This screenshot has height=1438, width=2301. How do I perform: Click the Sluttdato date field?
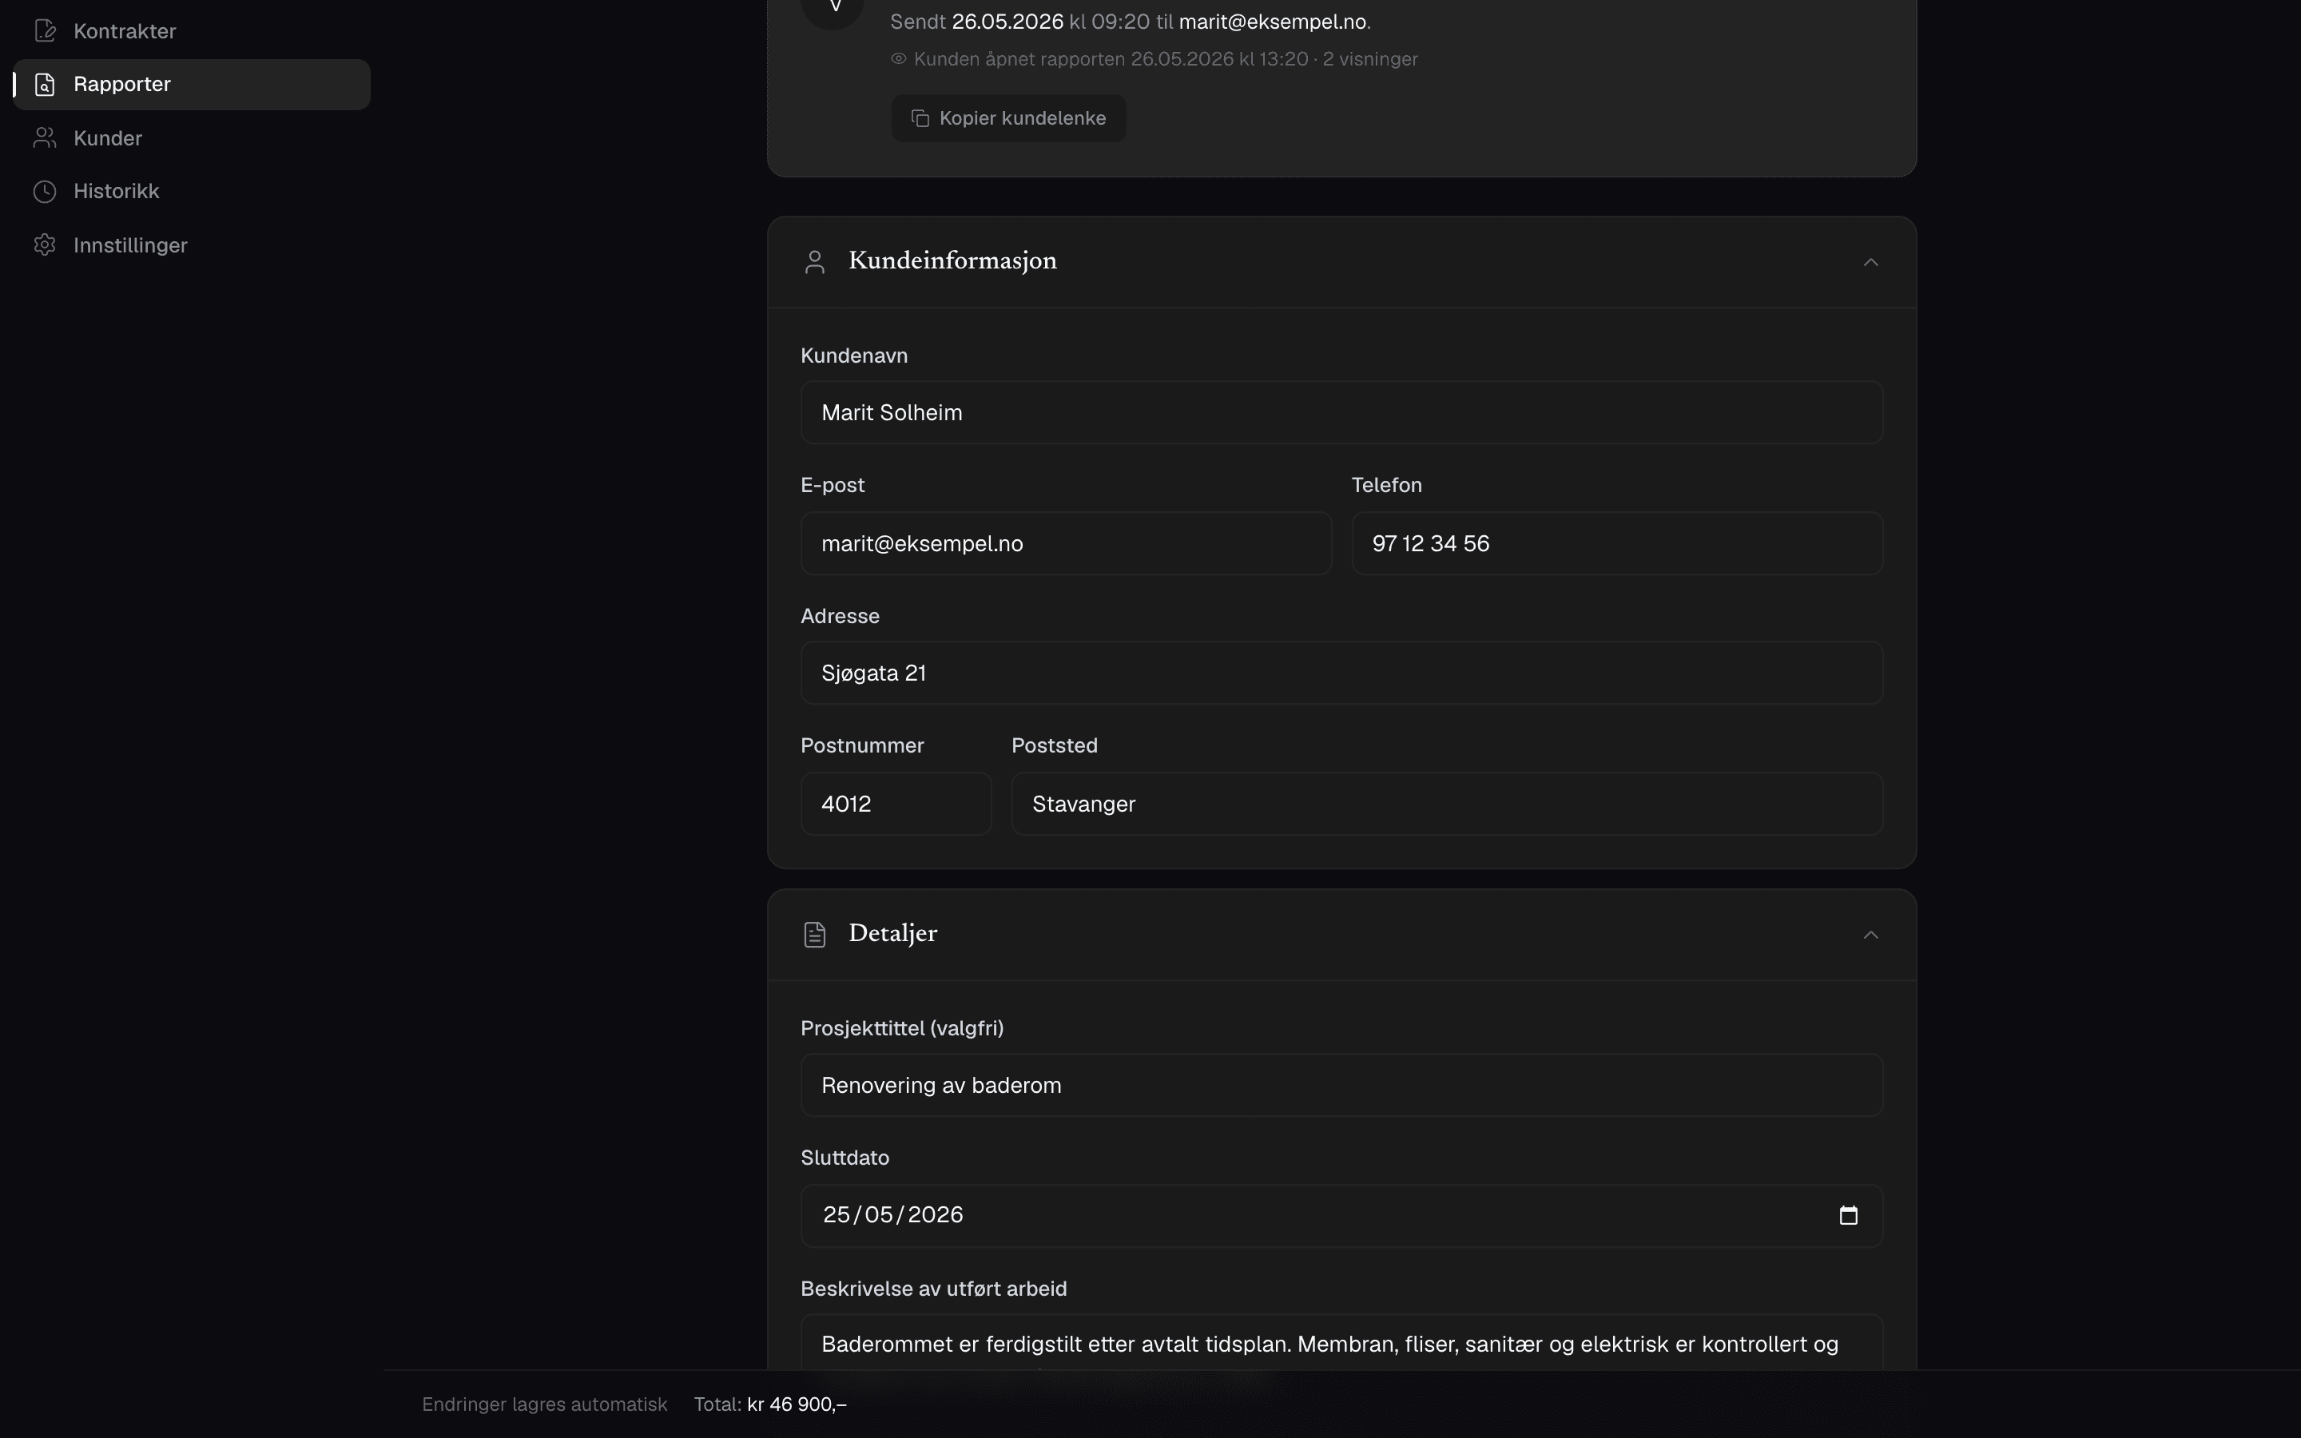click(1341, 1215)
